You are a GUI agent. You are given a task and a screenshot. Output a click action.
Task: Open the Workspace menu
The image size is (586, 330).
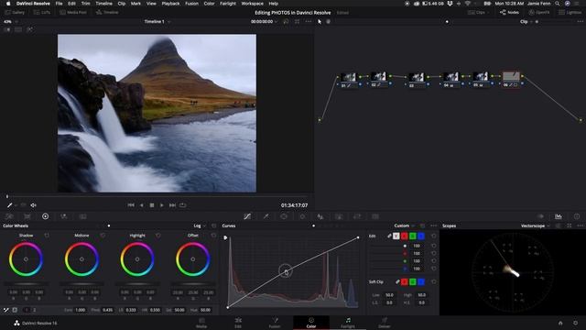252,4
